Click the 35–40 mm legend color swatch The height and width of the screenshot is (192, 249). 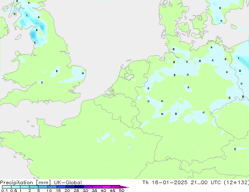point(97,187)
